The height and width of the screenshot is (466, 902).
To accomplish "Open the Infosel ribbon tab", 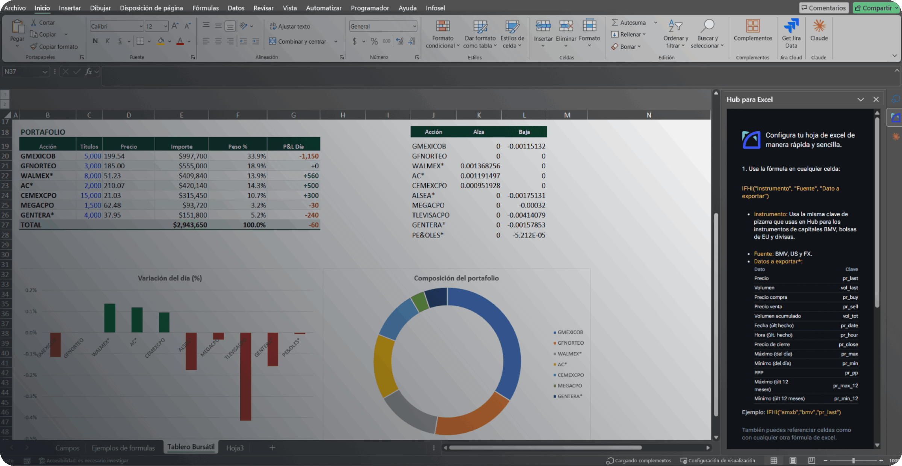I will coord(435,8).
